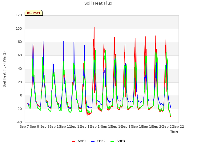Click the Sep 14 x-axis label

[x=96, y=126]
